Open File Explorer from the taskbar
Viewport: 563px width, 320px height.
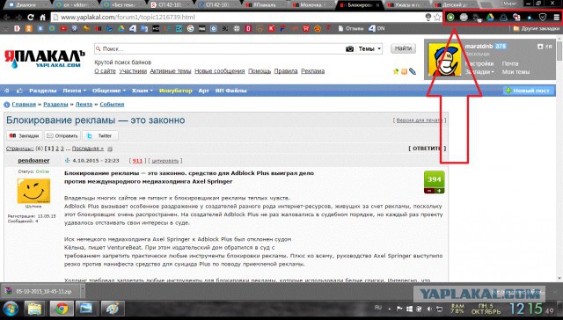34,309
